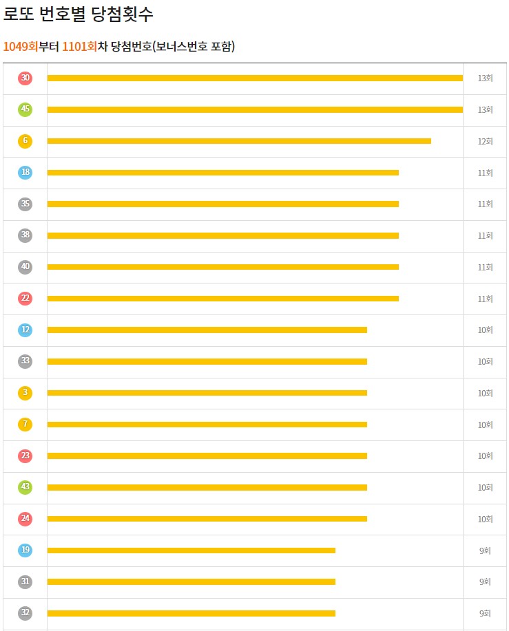Select the yellow number 7 ball
The height and width of the screenshot is (631, 509).
pyautogui.click(x=25, y=425)
